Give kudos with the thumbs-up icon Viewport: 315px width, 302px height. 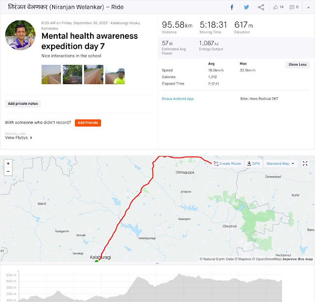pyautogui.click(x=276, y=7)
